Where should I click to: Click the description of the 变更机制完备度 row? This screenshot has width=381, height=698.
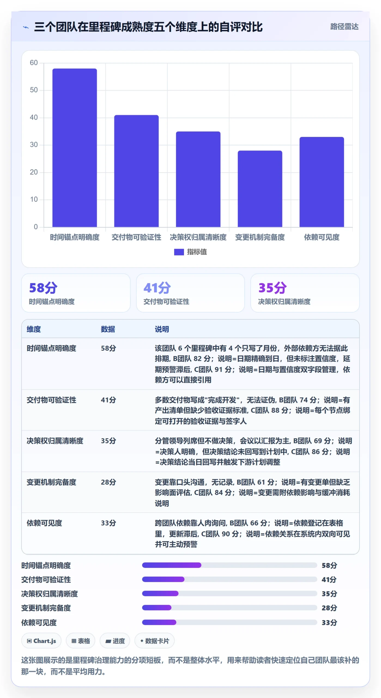click(x=252, y=492)
